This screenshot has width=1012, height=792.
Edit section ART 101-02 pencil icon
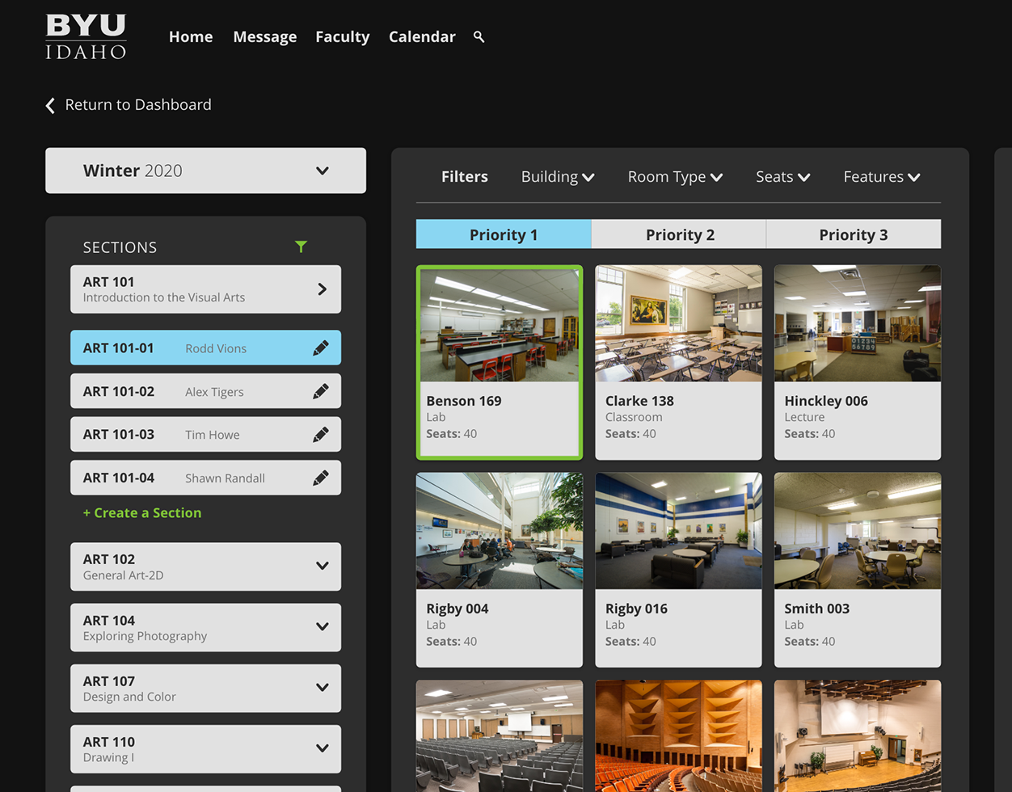321,391
